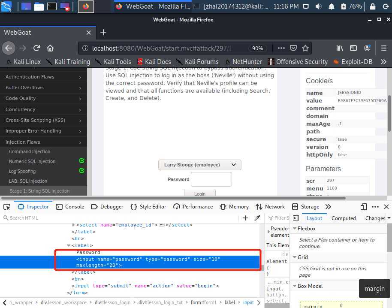
Task: Select the form#form1 breadcrumb
Action: coord(203,303)
